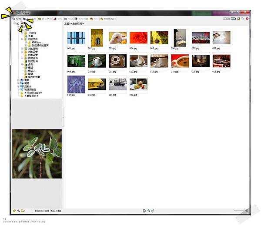Viewport: 261px width, 225px height.
Task: Click the file name 002.jpg
Action: (x=91, y=48)
